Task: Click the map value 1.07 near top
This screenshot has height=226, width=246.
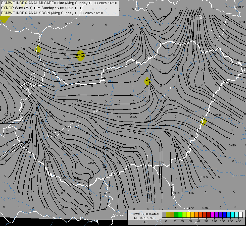Action: tap(173, 9)
